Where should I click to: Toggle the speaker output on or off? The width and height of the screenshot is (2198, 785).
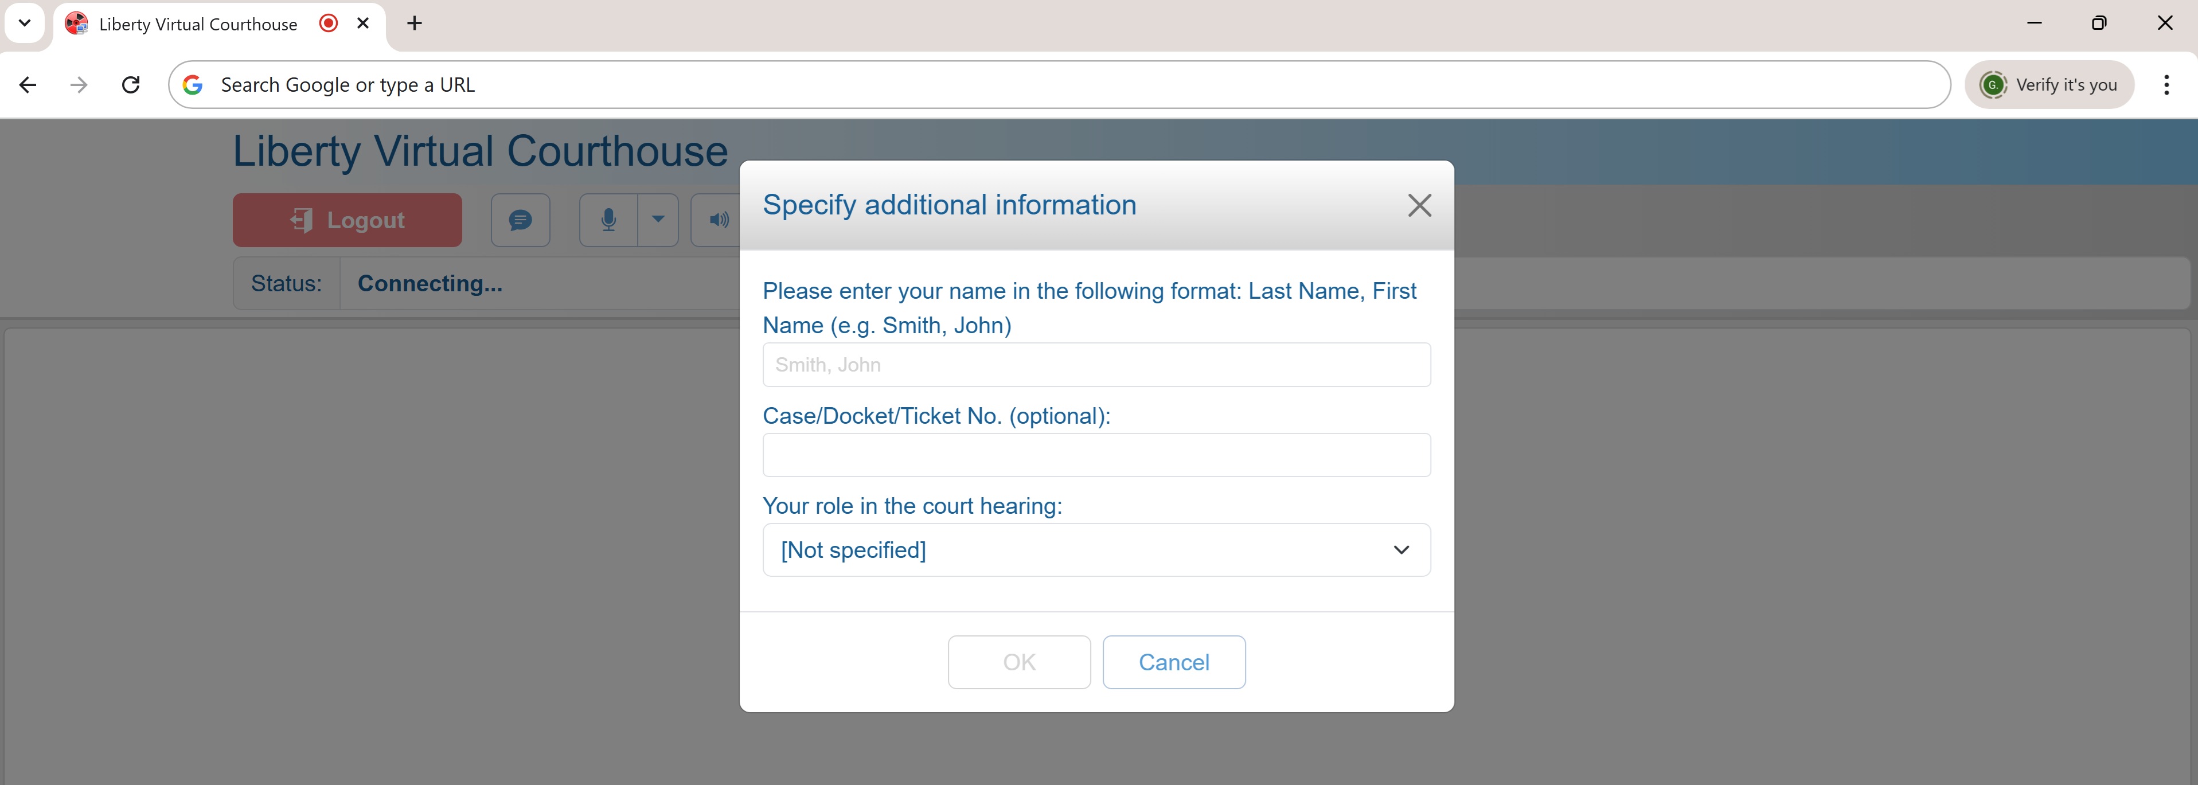click(x=719, y=219)
